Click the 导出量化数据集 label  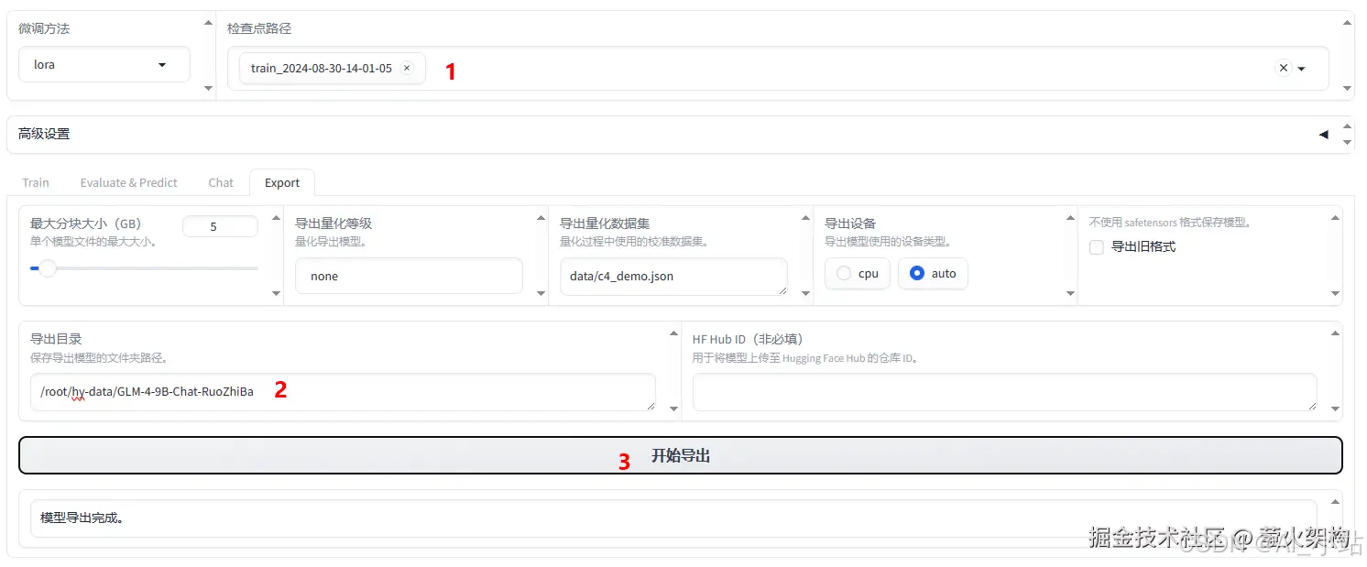click(x=605, y=224)
